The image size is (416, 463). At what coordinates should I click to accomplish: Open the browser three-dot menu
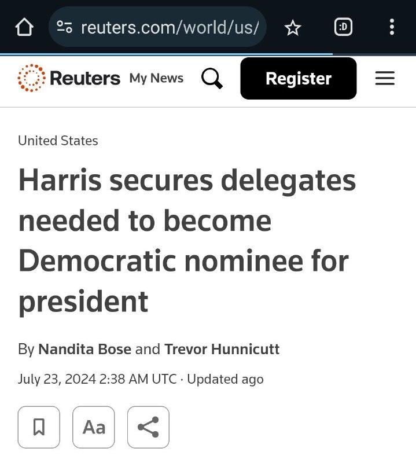coord(392,27)
